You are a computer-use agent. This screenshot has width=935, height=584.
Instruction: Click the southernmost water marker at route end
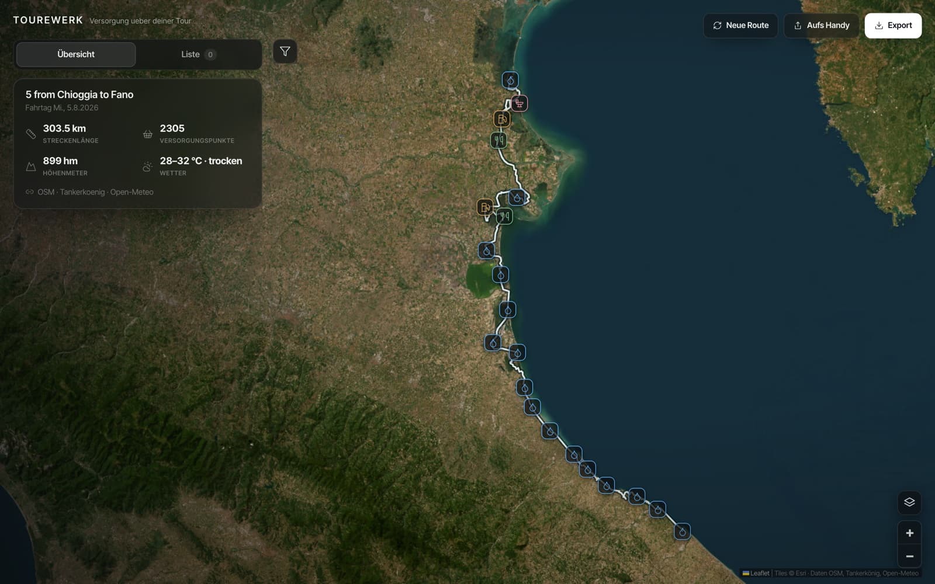tap(682, 531)
